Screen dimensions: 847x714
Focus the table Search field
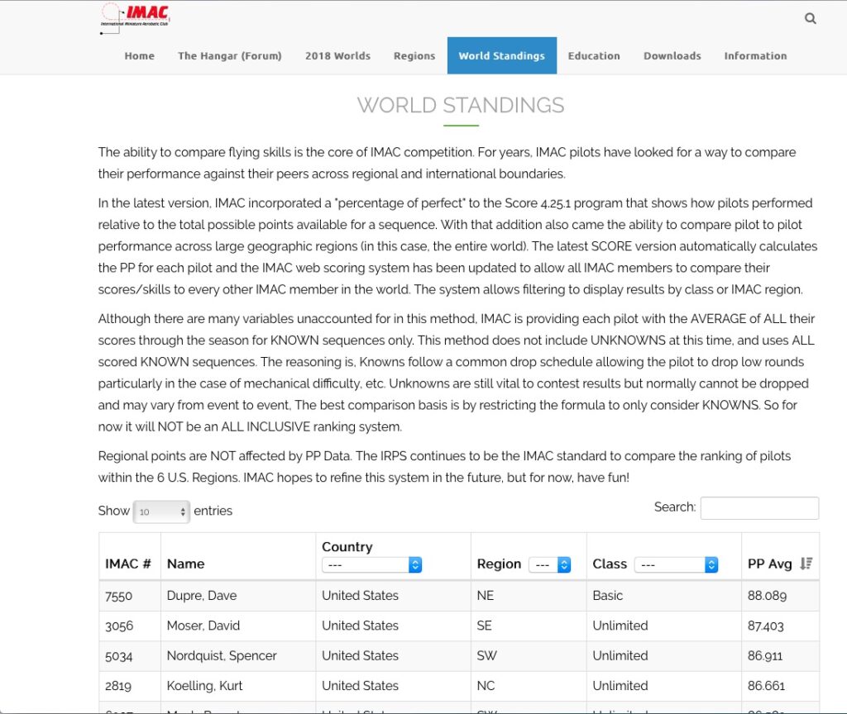pyautogui.click(x=759, y=508)
